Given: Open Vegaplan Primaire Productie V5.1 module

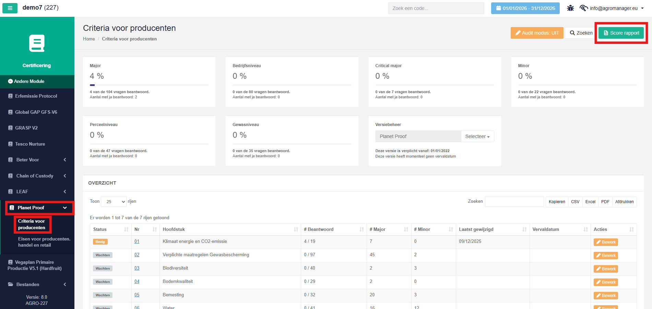Looking at the screenshot, I should click(35, 265).
